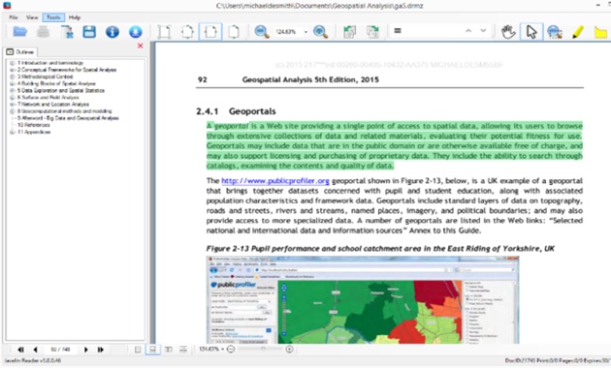The image size is (611, 368).
Task: Click the blue download arrow icon
Action: point(136,32)
